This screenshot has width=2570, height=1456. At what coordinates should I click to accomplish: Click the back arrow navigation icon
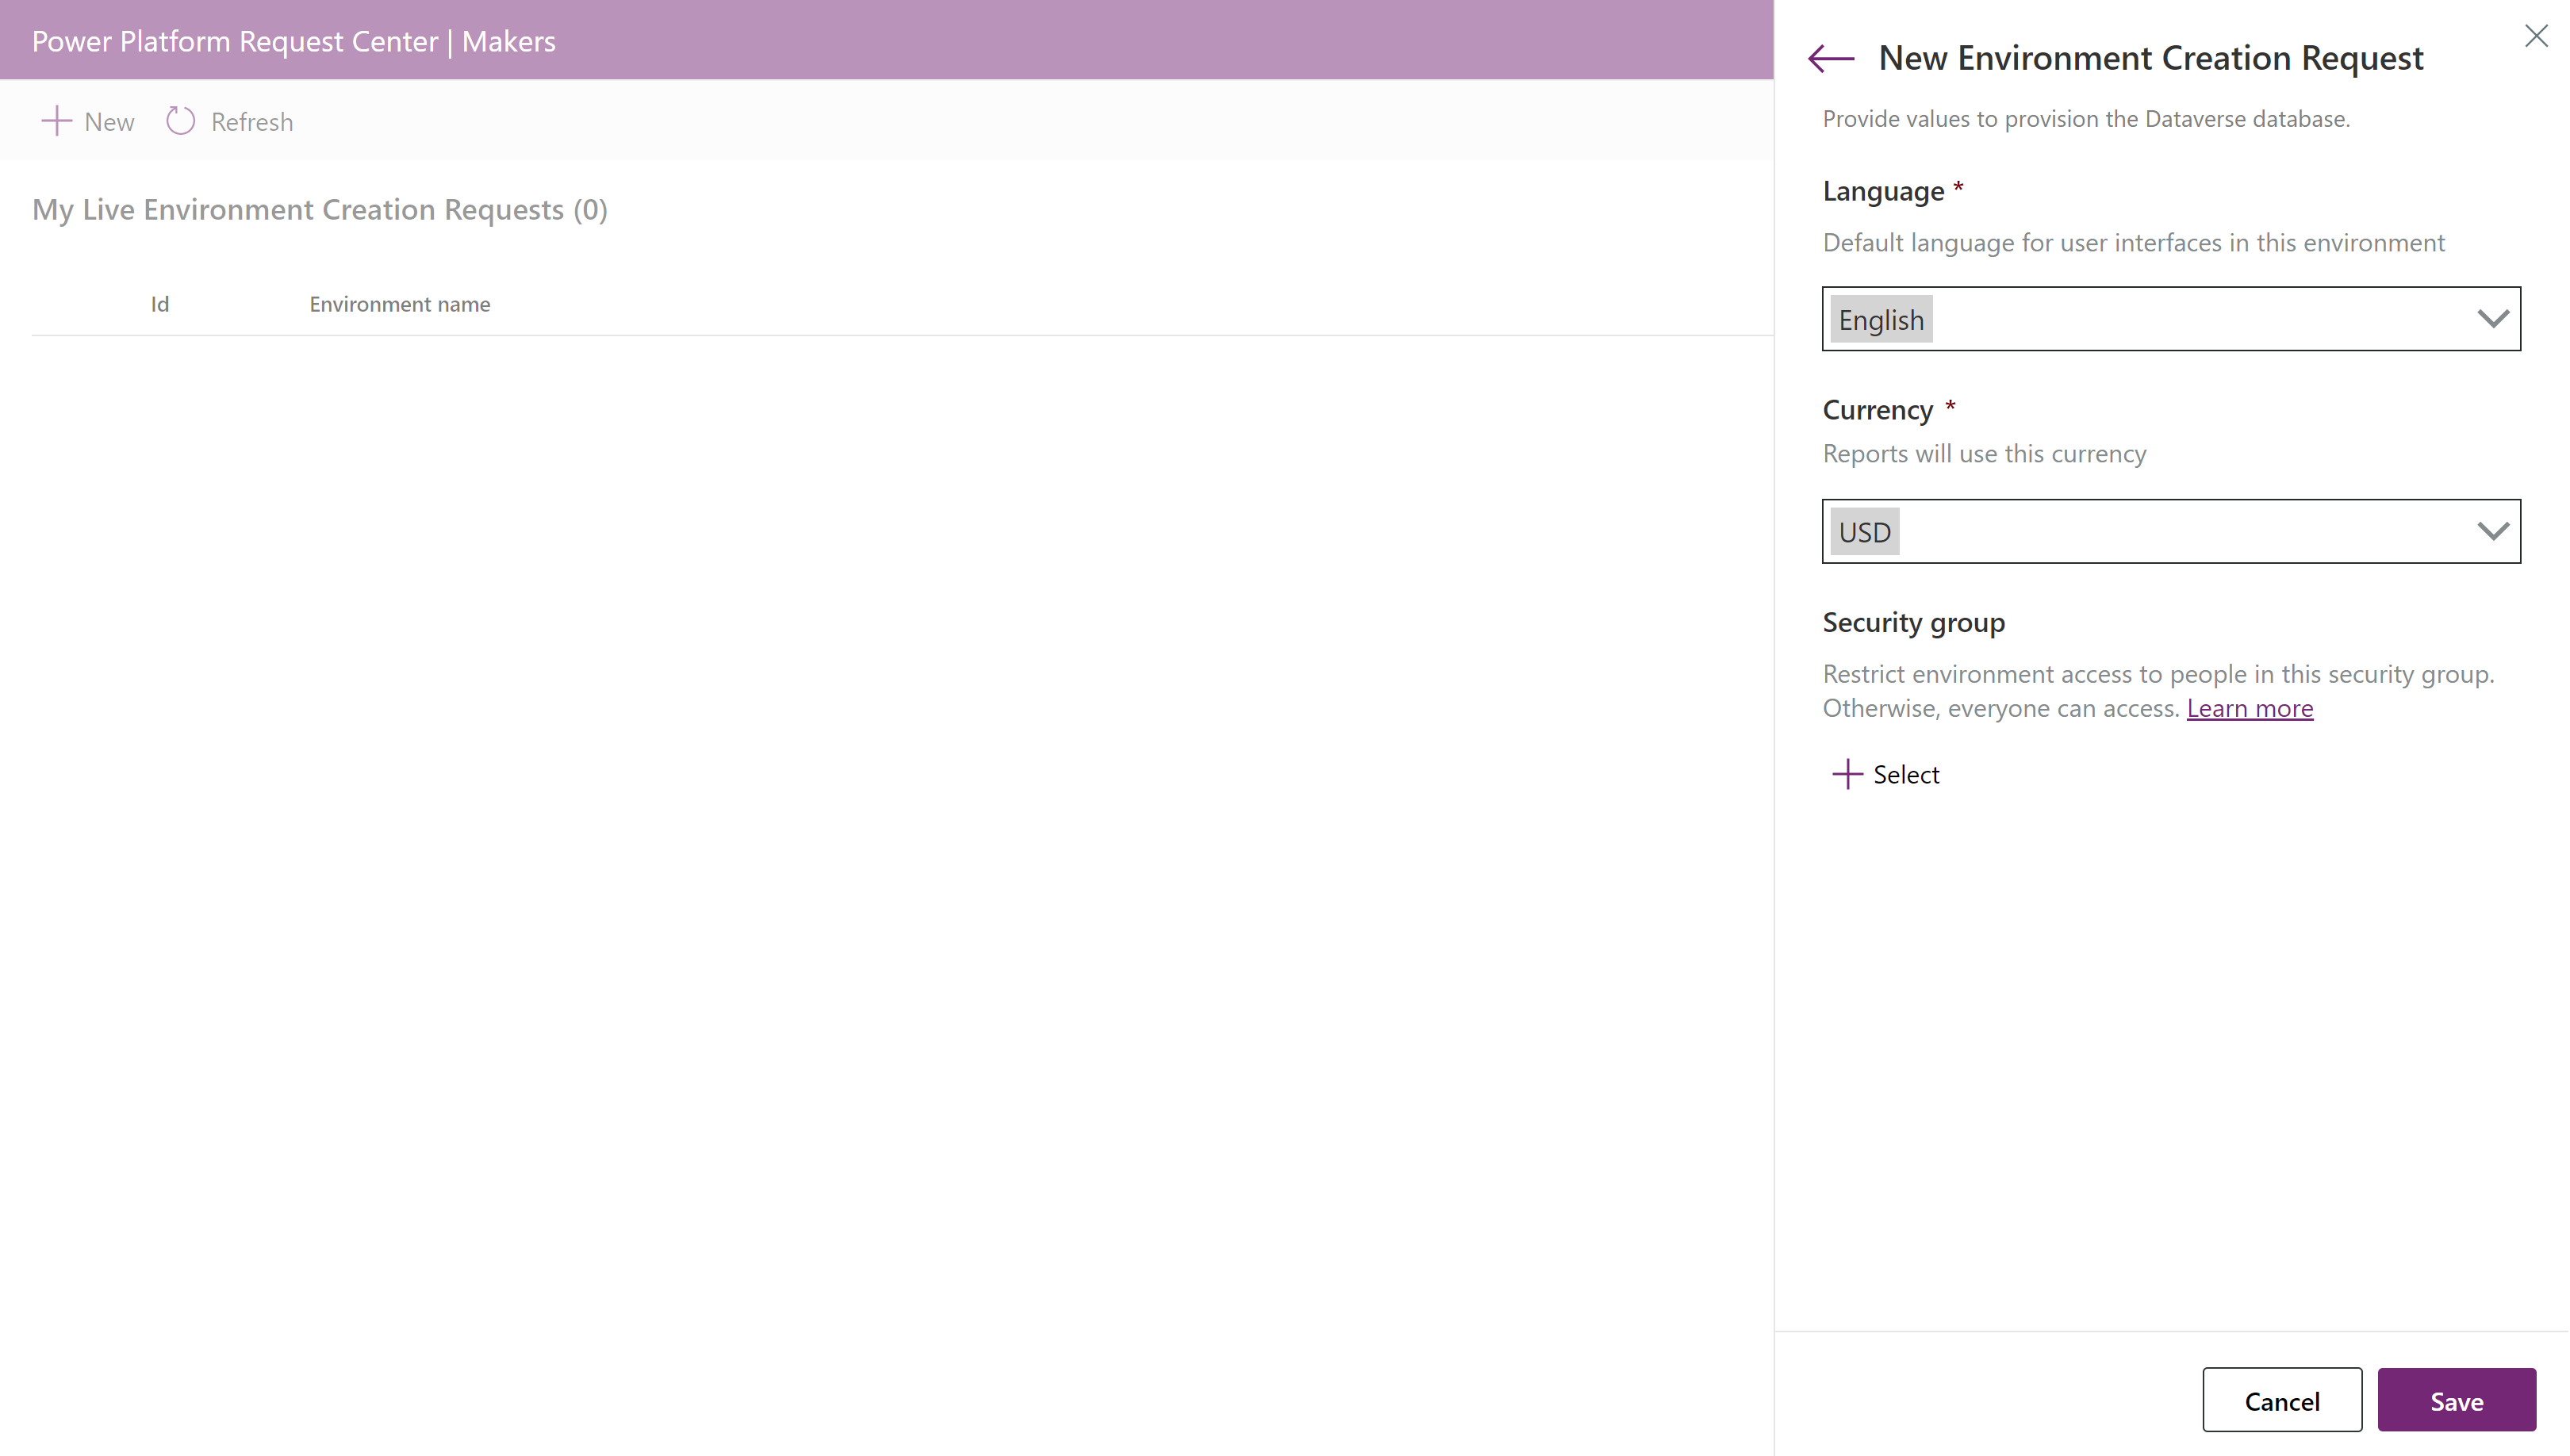[1831, 56]
